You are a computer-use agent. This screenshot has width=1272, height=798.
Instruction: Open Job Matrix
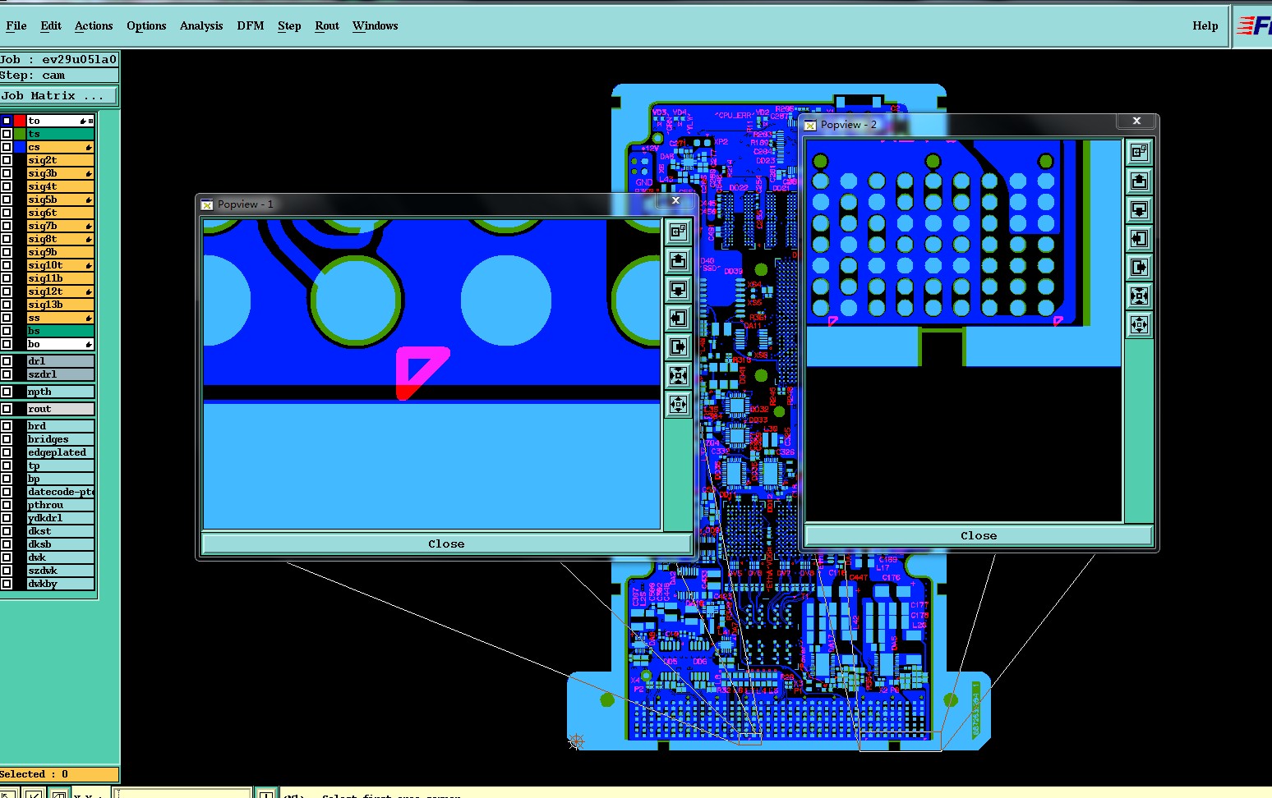[59, 96]
